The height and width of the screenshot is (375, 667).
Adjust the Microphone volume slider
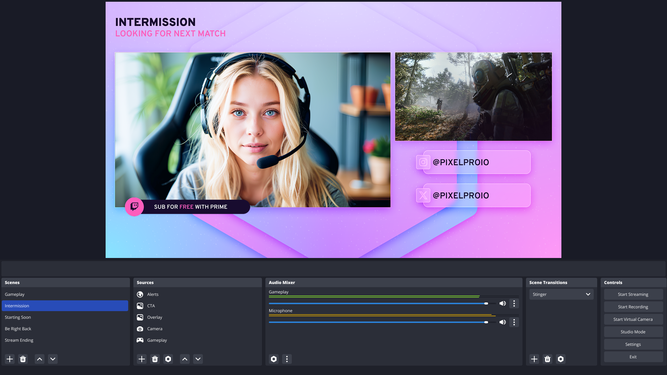click(x=486, y=322)
